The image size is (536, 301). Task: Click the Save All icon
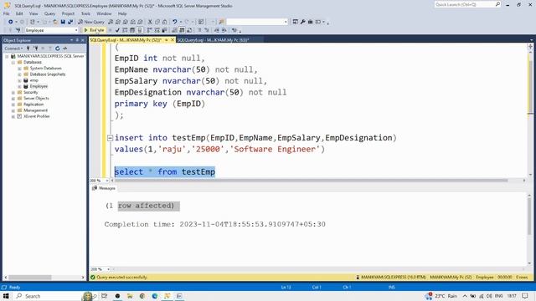70,22
